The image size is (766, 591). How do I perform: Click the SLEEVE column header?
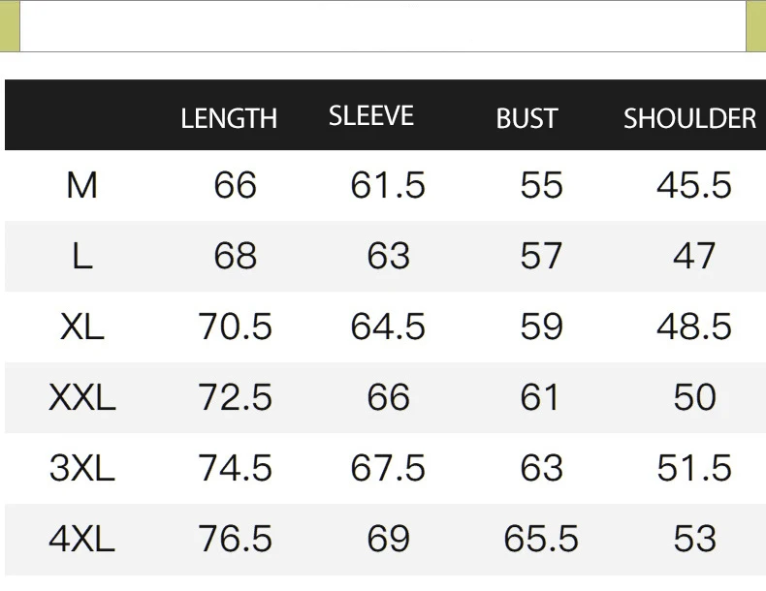click(x=371, y=116)
